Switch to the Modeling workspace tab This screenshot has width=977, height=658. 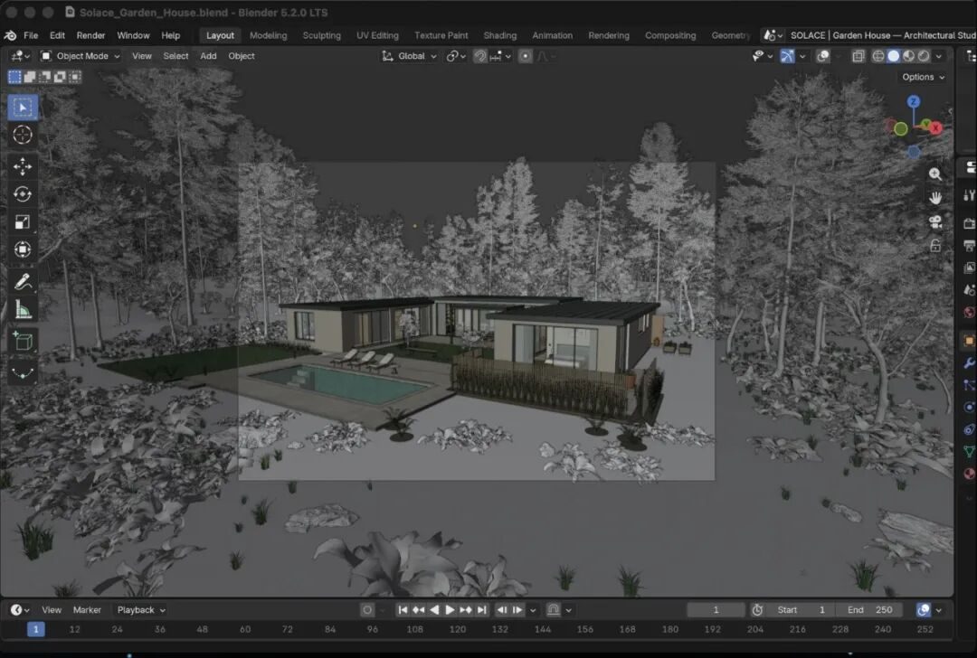tap(269, 35)
